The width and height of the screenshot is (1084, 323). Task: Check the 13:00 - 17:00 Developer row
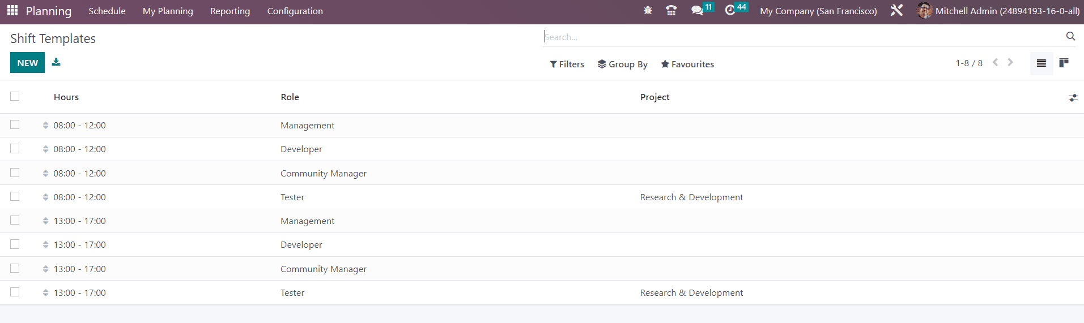point(15,244)
